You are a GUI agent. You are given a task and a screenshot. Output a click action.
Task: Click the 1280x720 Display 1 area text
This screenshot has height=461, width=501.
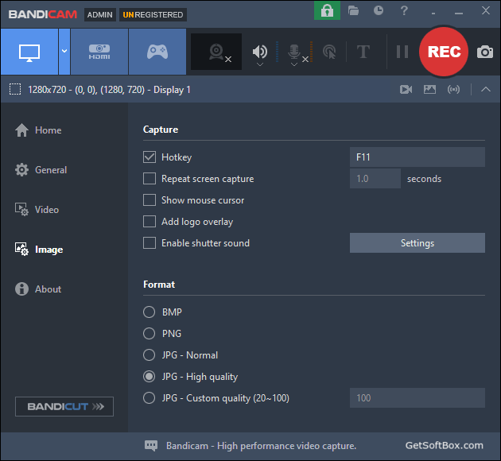109,90
